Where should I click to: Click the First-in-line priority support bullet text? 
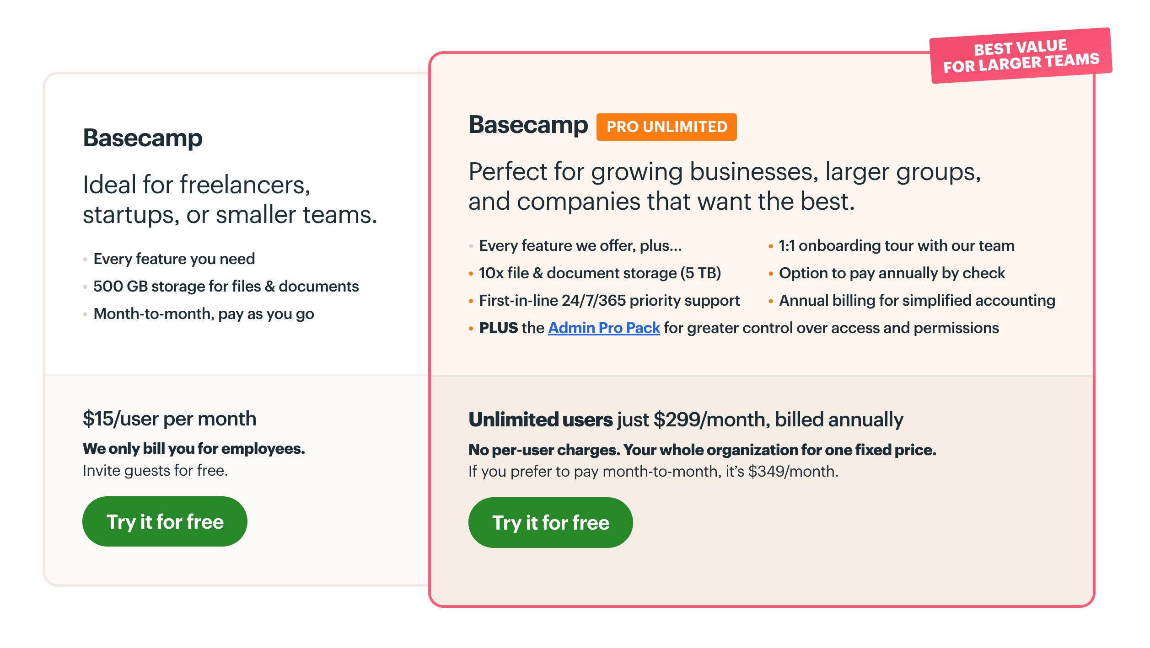pyautogui.click(x=610, y=301)
